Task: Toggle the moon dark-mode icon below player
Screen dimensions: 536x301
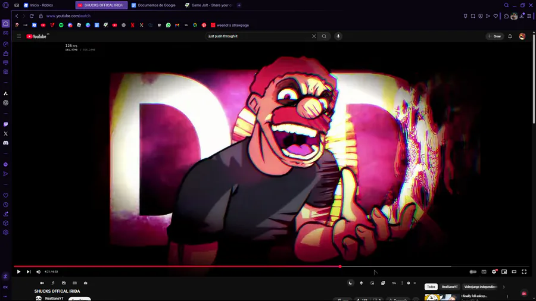Action: 350,283
